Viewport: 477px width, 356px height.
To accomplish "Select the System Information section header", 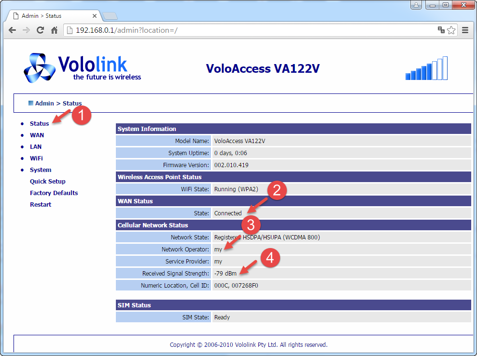I will pos(293,129).
